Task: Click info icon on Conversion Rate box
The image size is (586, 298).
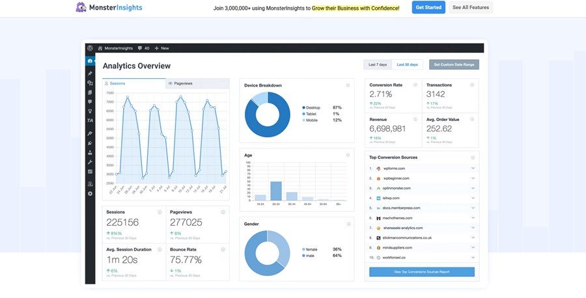Action: [415, 85]
